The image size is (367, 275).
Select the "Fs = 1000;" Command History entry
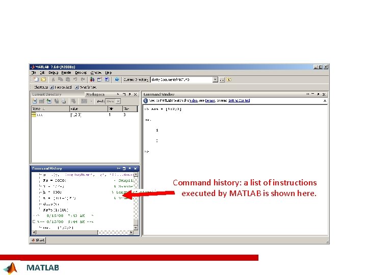55,180
